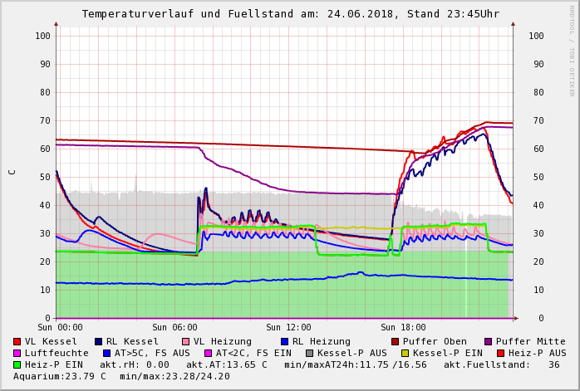The height and width of the screenshot is (391, 580).
Task: Click the purple Puffer Mitte swatch
Action: click(x=489, y=341)
